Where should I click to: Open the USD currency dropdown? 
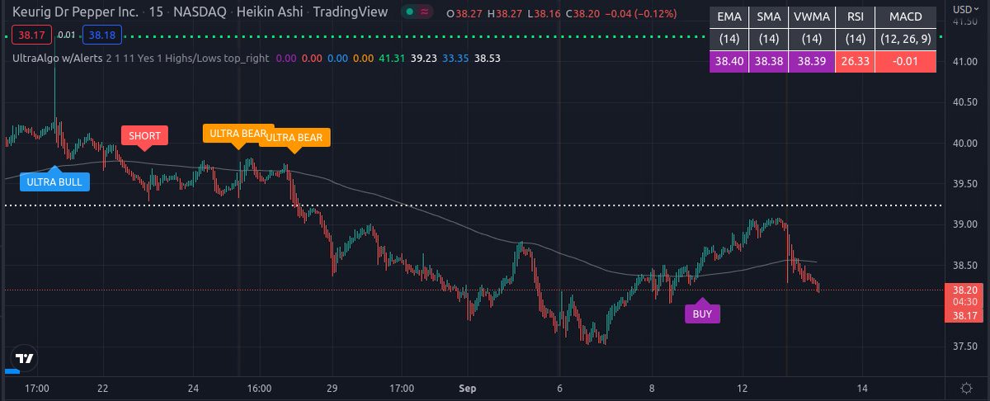[x=964, y=8]
